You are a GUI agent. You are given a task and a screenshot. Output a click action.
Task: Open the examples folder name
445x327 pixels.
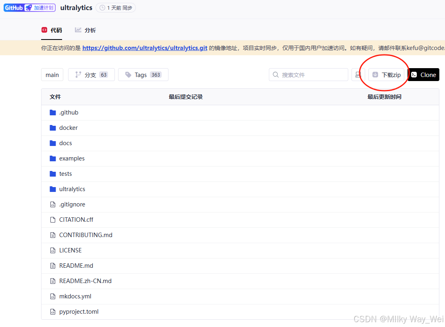(72, 158)
